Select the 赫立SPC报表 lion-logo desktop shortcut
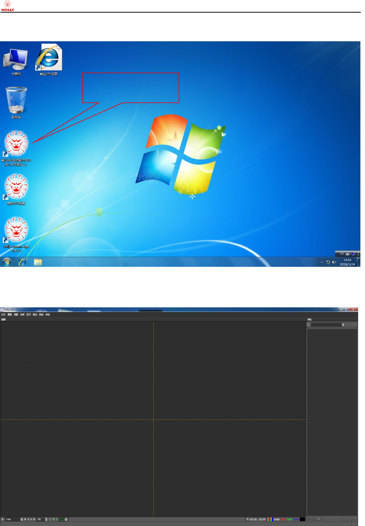 [x=16, y=190]
